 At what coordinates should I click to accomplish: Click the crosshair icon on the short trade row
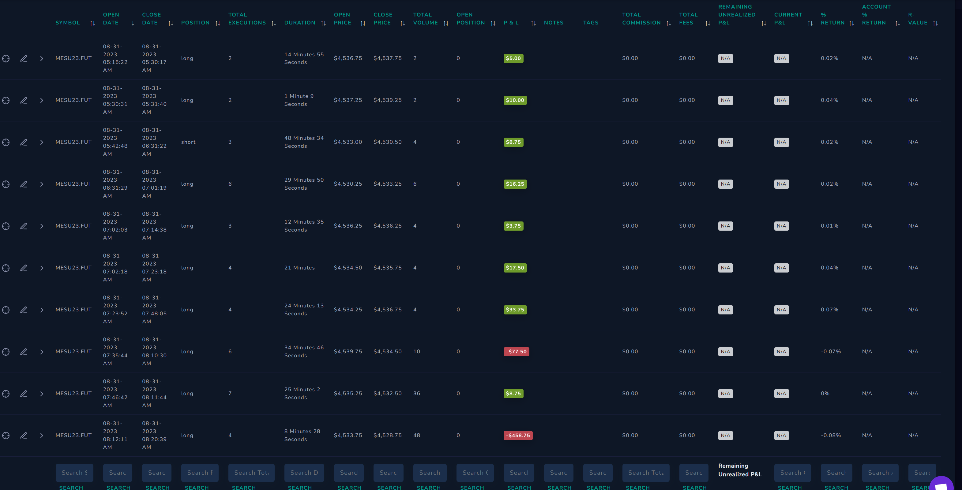coord(6,142)
